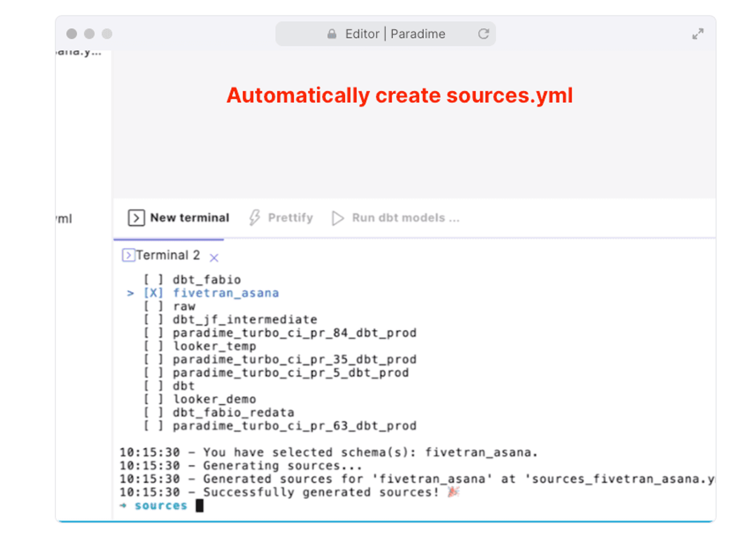The width and height of the screenshot is (741, 546).
Task: Uncheck the fivetran_asana schema checkbox
Action: (153, 293)
